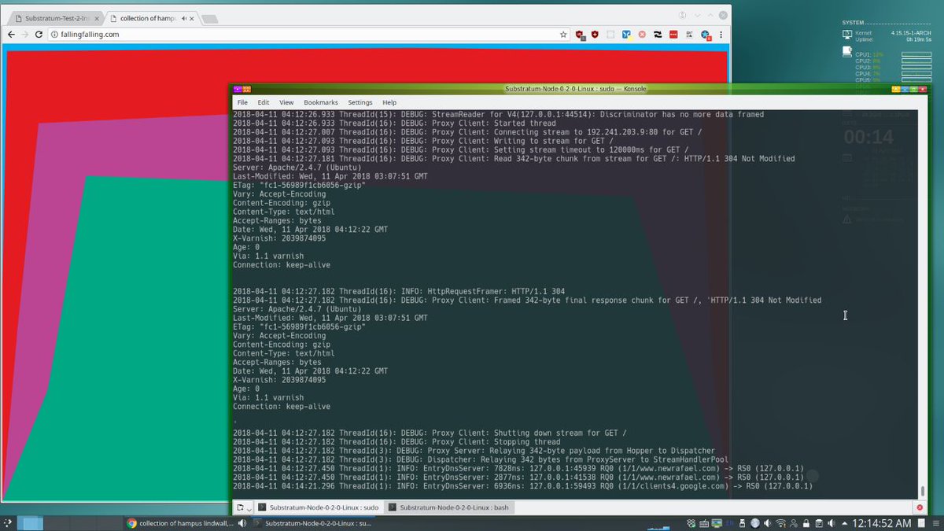
Task: Go back in the Chrome browser
Action: [x=10, y=35]
